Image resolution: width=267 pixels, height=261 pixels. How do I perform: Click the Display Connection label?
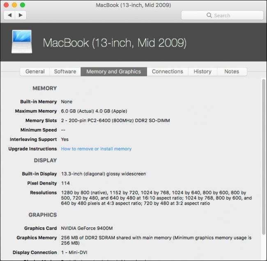35,252
